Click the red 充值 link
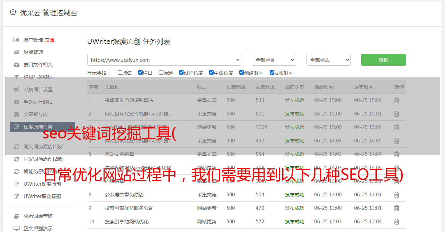This screenshot has width=445, height=232. point(49,40)
